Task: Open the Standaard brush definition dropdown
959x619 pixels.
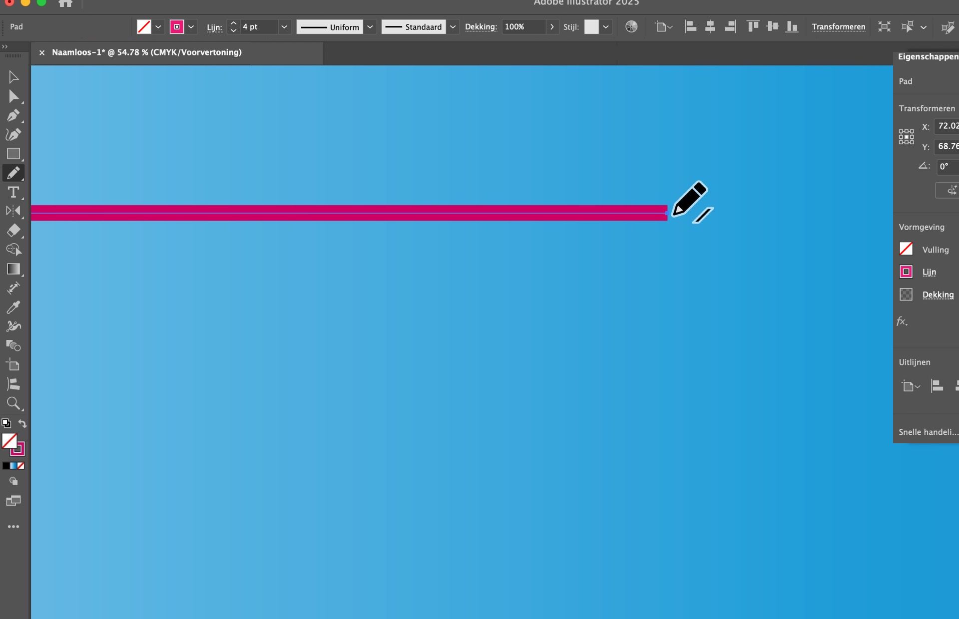Action: [x=453, y=26]
